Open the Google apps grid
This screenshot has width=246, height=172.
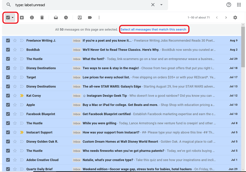pyautogui.click(x=239, y=5)
